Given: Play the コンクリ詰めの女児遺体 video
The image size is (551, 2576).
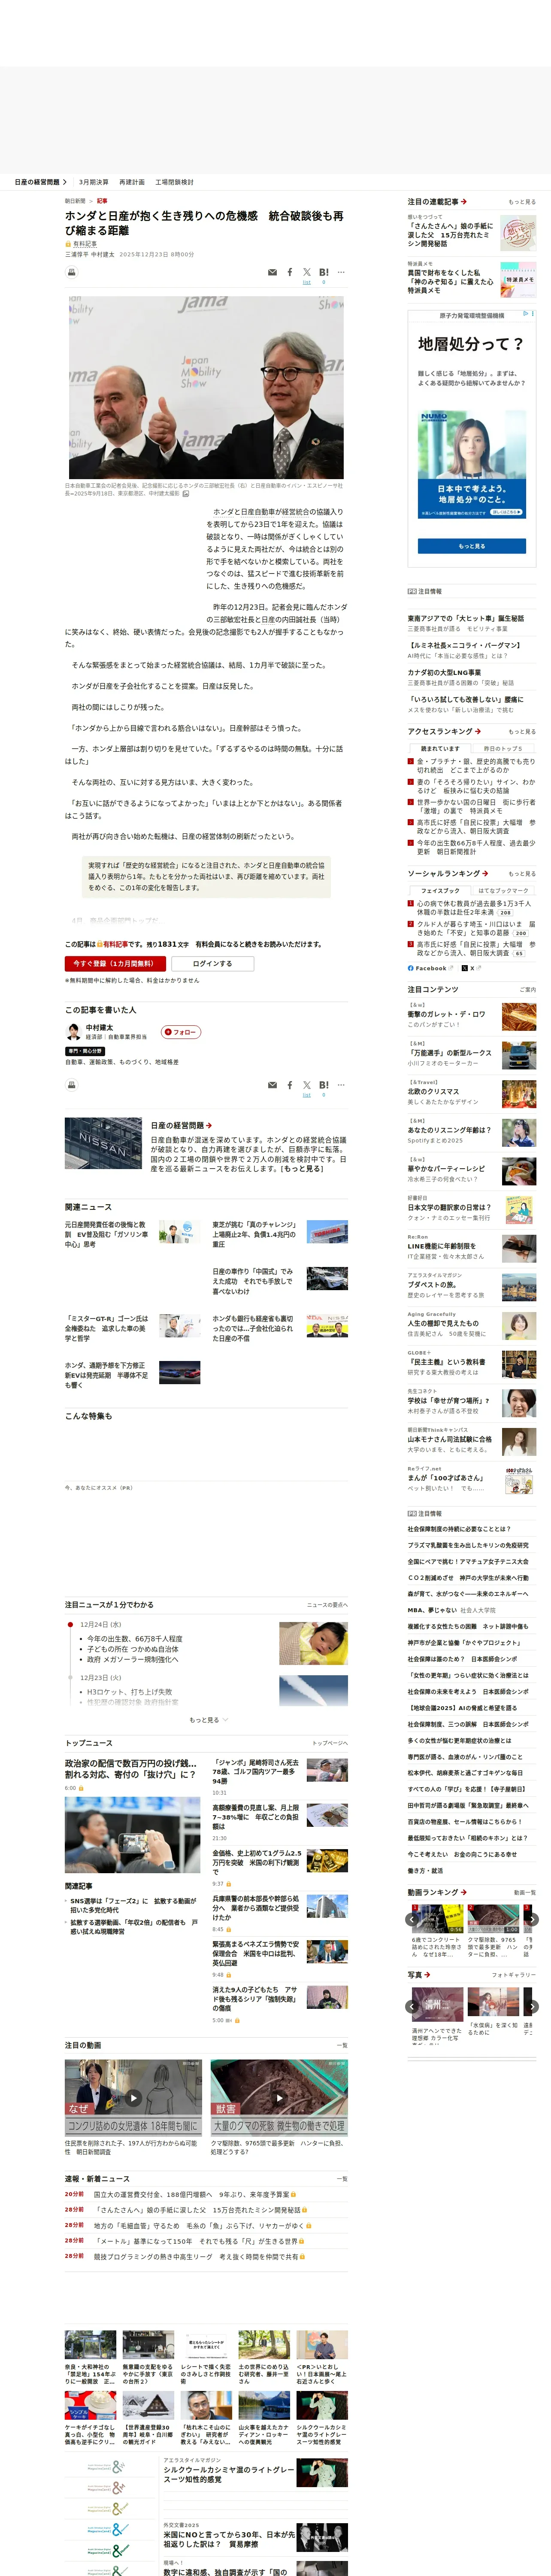Looking at the screenshot, I should [133, 2098].
